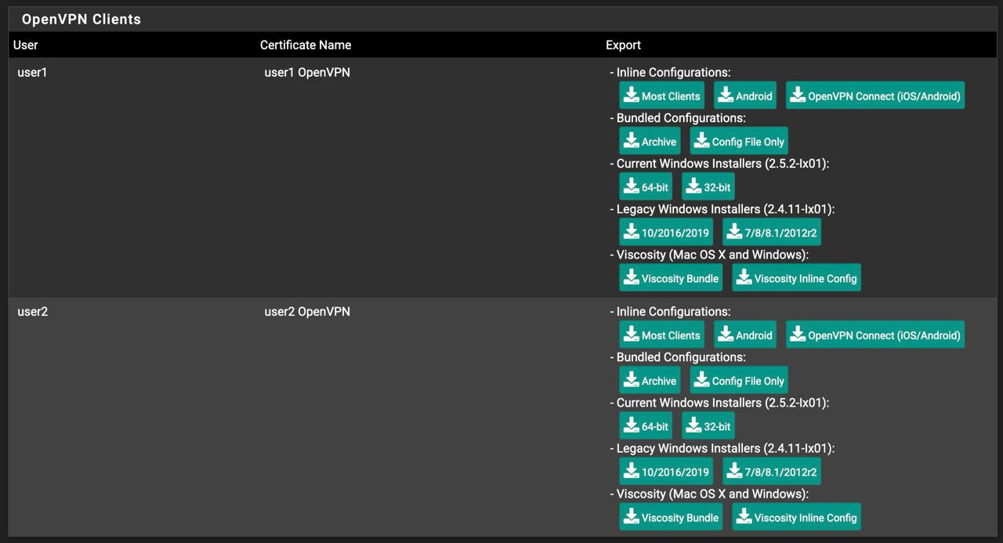Click the Certificate Name column header
Viewport: 1003px width, 543px height.
click(306, 45)
